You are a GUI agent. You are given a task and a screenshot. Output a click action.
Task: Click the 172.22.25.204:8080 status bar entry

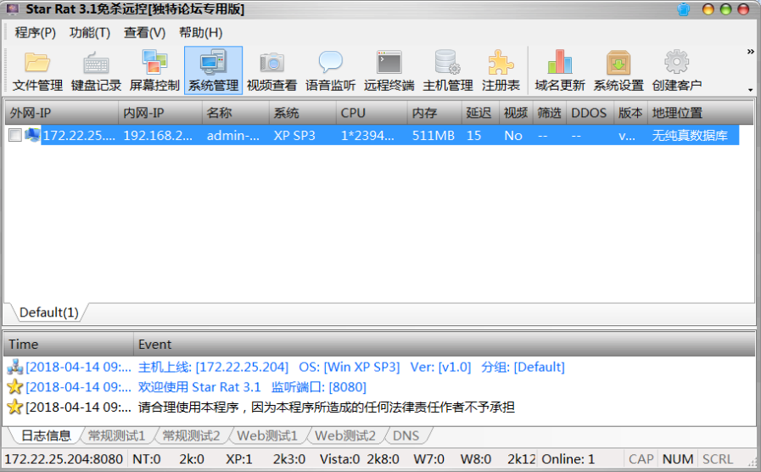click(x=64, y=459)
